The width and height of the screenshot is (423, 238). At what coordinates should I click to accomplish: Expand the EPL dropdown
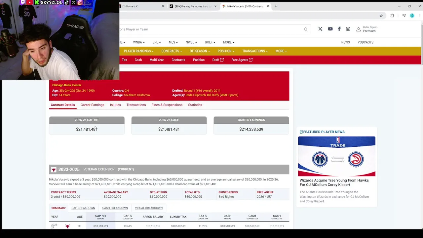coord(157,42)
